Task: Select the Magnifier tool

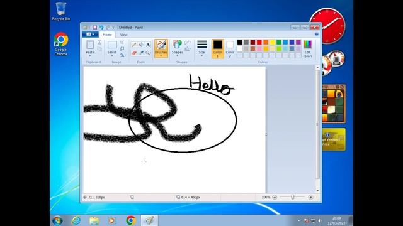Action: click(148, 53)
